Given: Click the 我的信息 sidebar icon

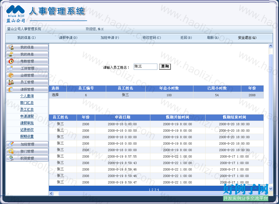Looking at the screenshot, I should tap(11, 47).
